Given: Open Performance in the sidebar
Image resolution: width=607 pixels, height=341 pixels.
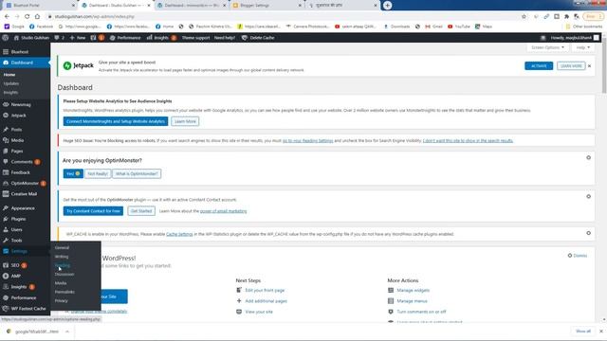Looking at the screenshot, I should 26,297.
